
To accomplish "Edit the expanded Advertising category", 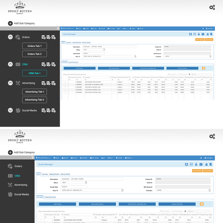I will click(x=49, y=83).
